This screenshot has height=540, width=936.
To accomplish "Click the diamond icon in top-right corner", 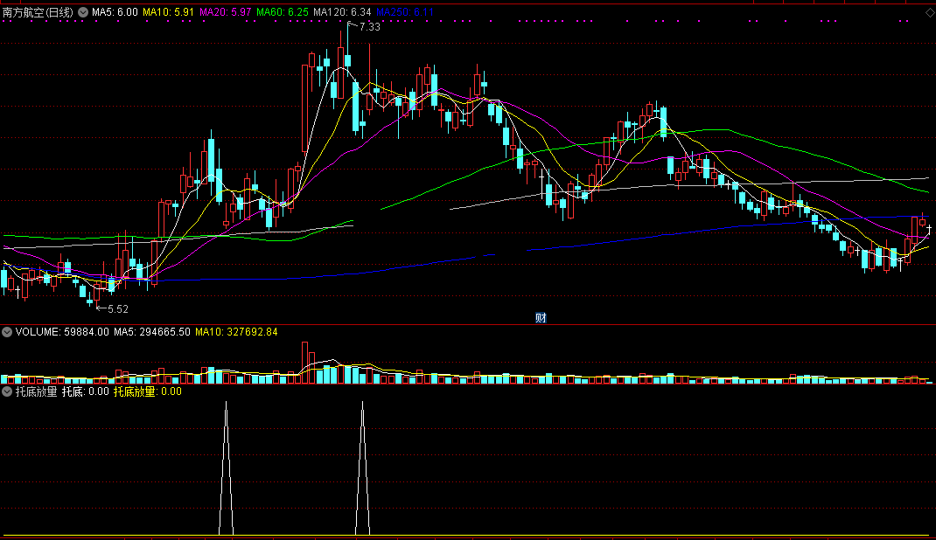I will click(x=929, y=12).
